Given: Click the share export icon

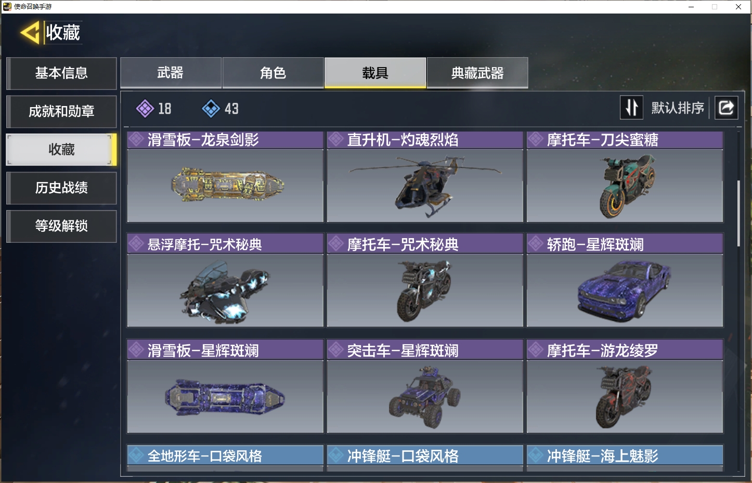Looking at the screenshot, I should (x=726, y=108).
